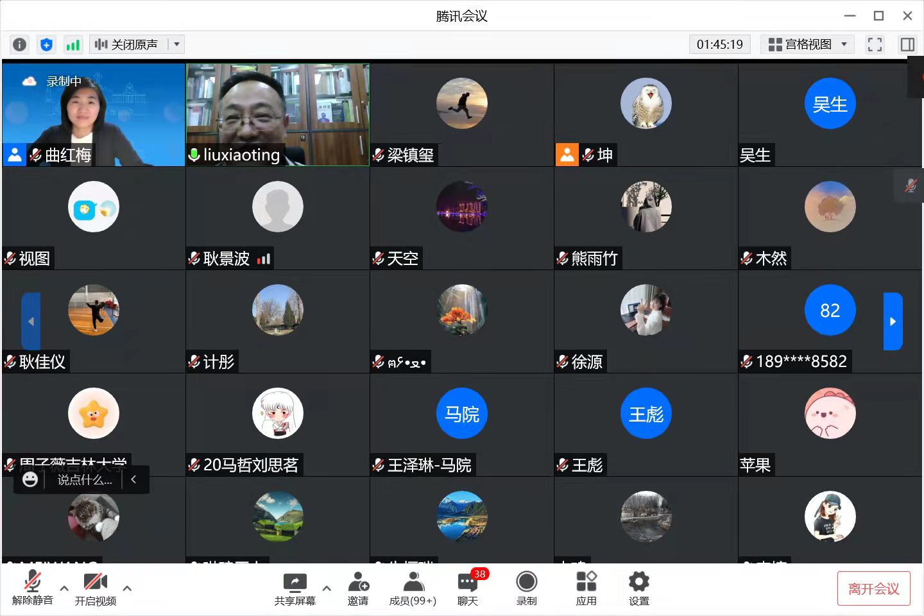This screenshot has width=924, height=616.
Task: Click the 说点什么 chat input box
Action: [x=84, y=480]
